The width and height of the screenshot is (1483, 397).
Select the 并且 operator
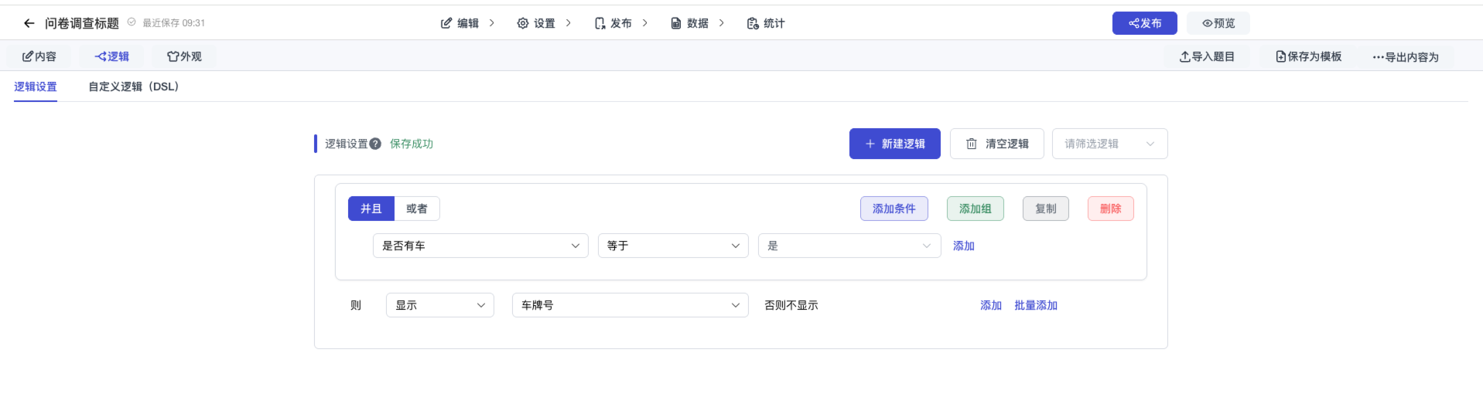coord(371,209)
